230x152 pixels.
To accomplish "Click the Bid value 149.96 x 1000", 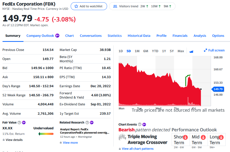I will point(42,68).
